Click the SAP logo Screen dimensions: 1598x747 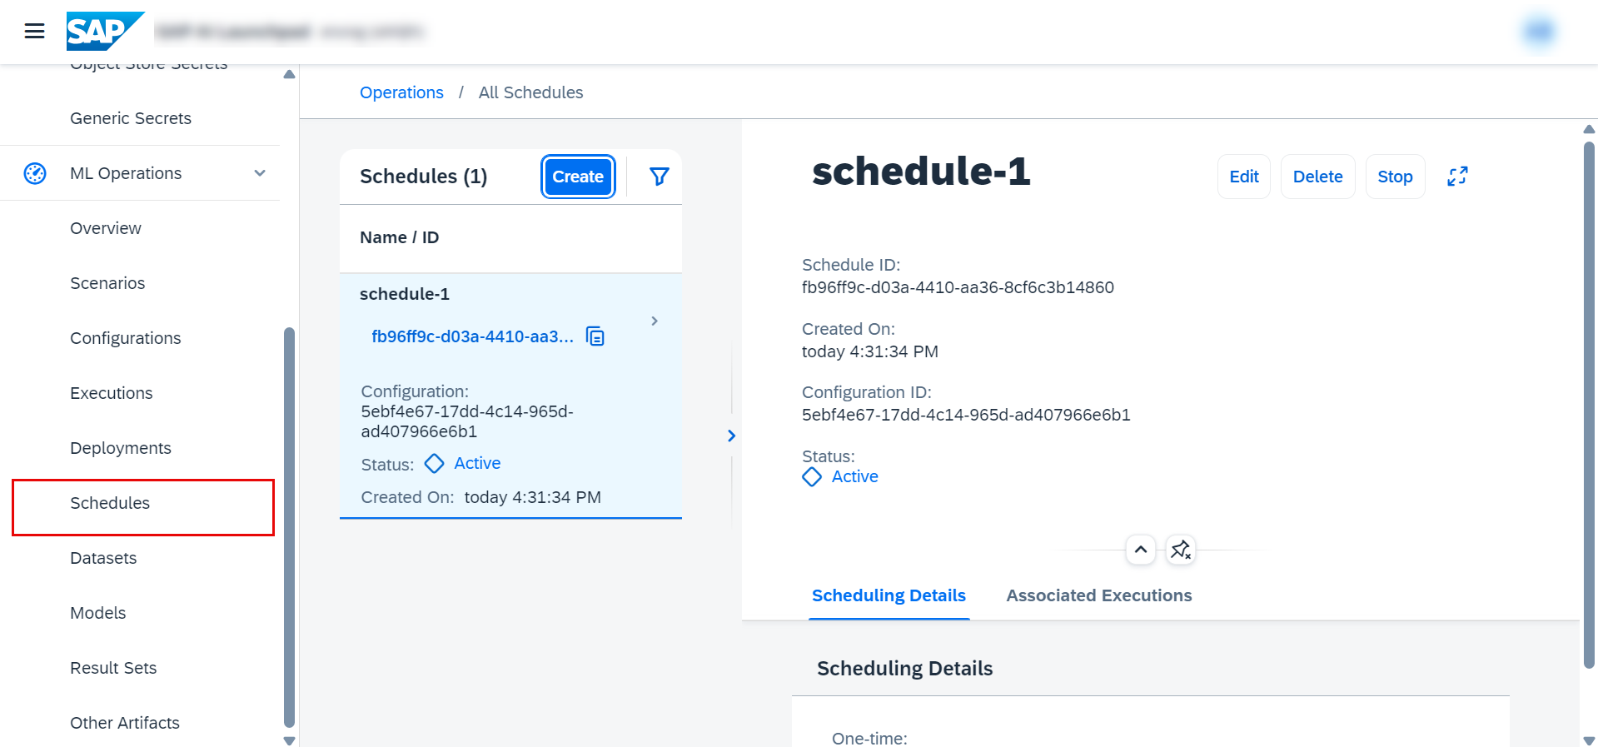[103, 32]
